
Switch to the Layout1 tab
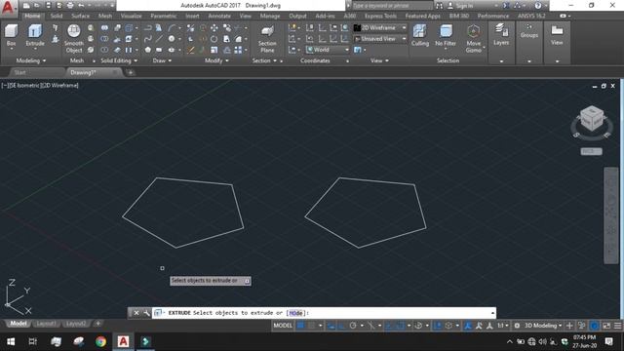pyautogui.click(x=46, y=324)
